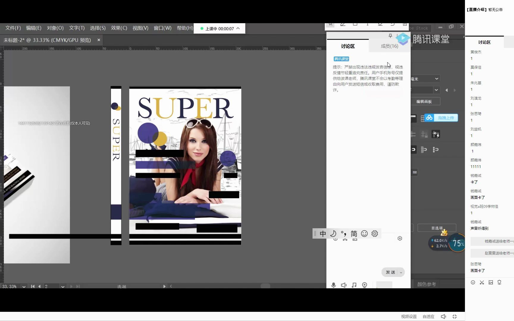Open the 窗口(W) menu
Image resolution: width=514 pixels, height=321 pixels.
click(162, 28)
